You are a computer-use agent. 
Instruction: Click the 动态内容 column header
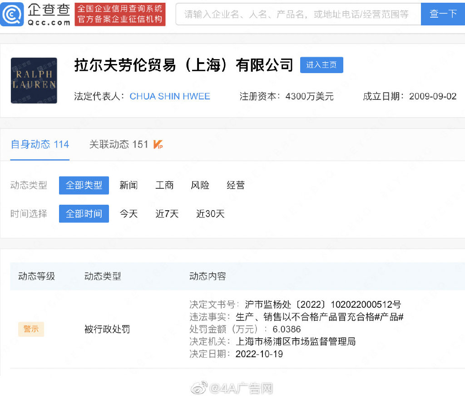click(208, 276)
